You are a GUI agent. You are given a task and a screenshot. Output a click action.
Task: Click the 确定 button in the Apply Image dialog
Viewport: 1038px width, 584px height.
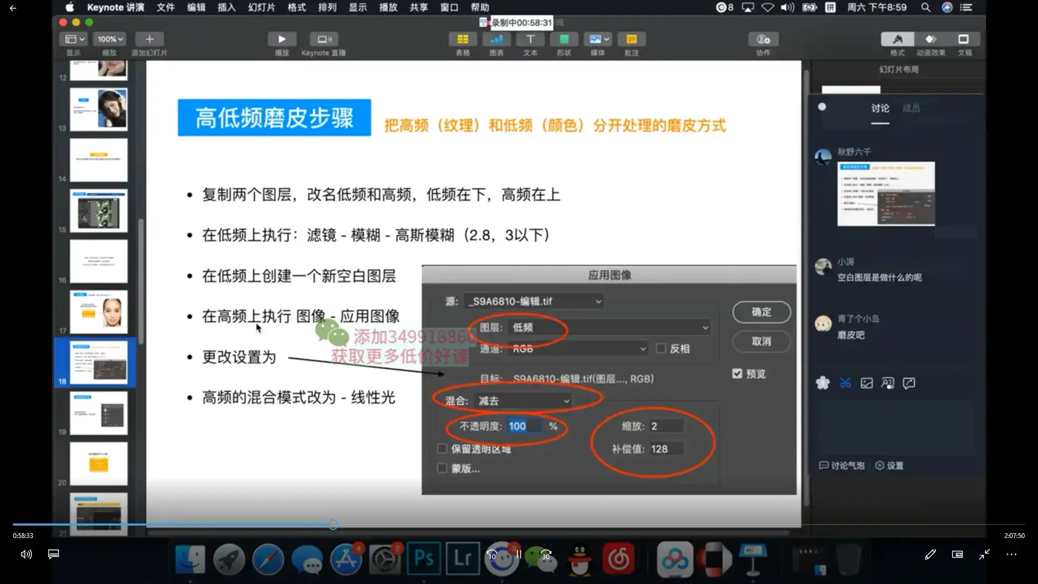click(x=761, y=312)
